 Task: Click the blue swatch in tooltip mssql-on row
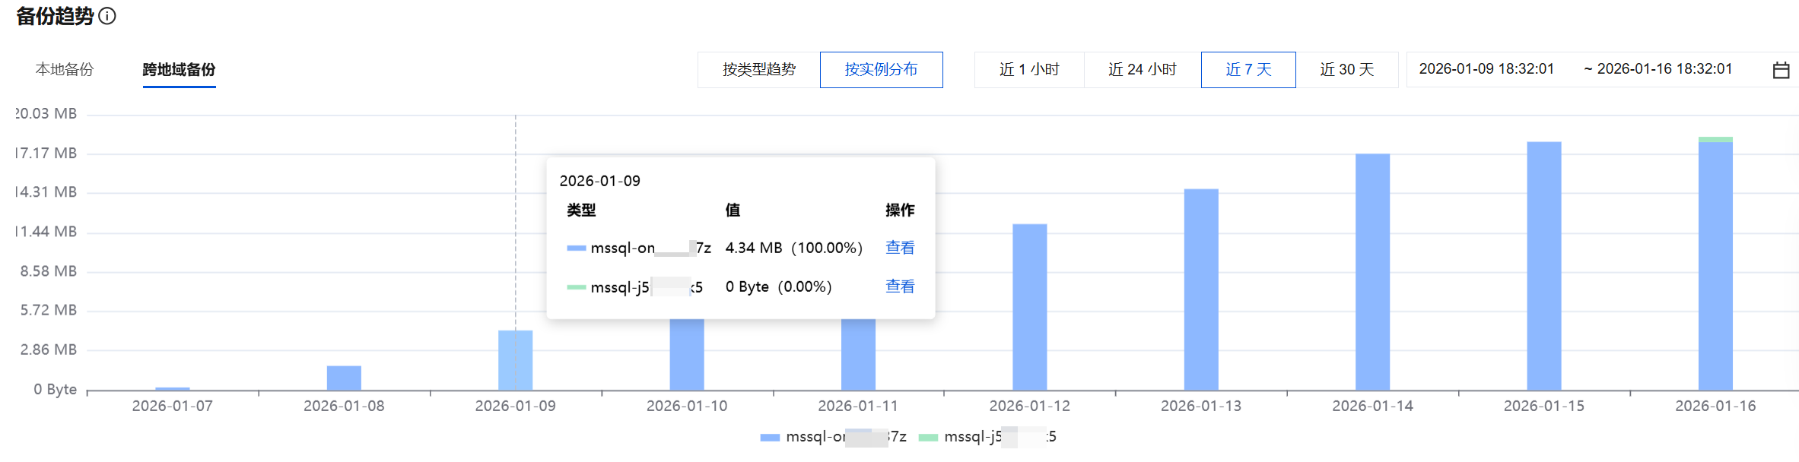[x=576, y=248]
